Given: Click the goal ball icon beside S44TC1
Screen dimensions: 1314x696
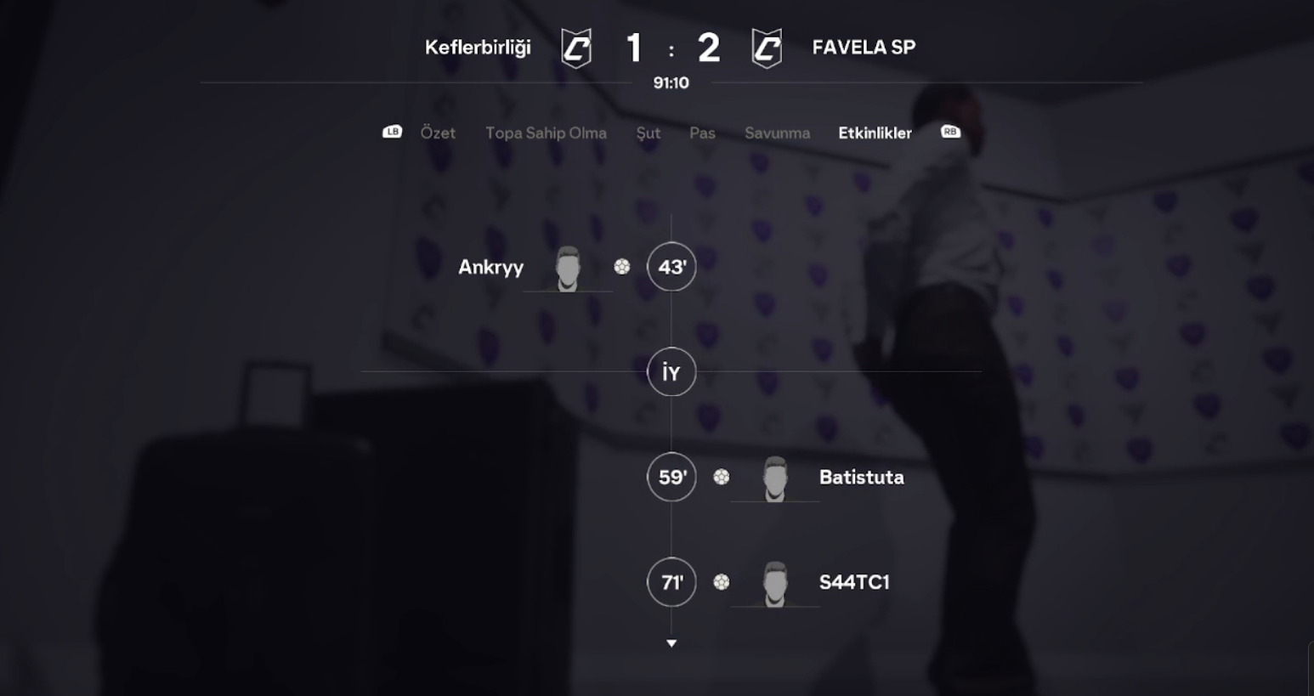Looking at the screenshot, I should pos(722,582).
